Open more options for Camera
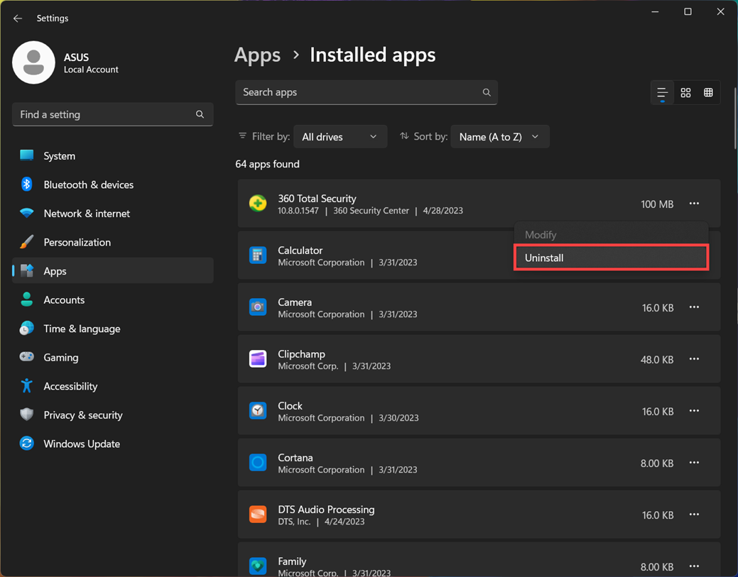738x577 pixels. pyautogui.click(x=694, y=307)
